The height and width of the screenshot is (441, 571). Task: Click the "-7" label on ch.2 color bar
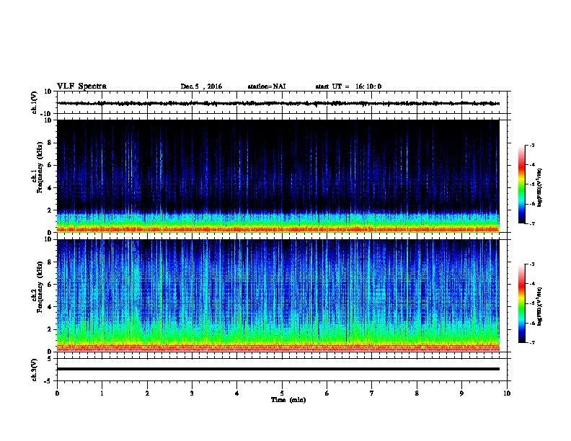pyautogui.click(x=532, y=342)
